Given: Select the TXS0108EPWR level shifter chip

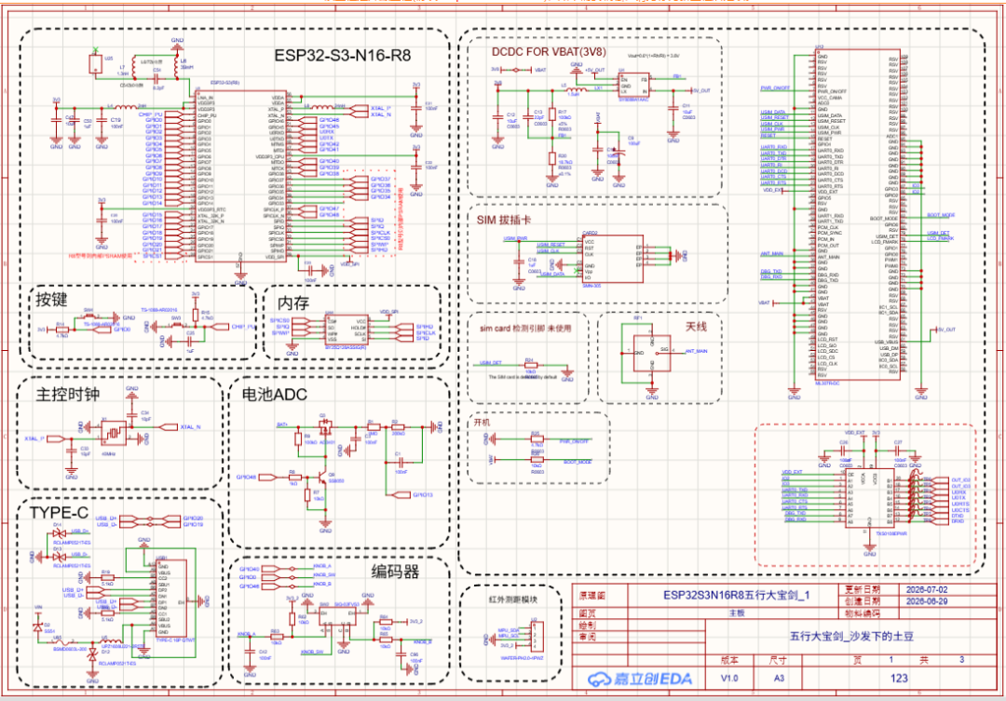Looking at the screenshot, I should (x=871, y=498).
